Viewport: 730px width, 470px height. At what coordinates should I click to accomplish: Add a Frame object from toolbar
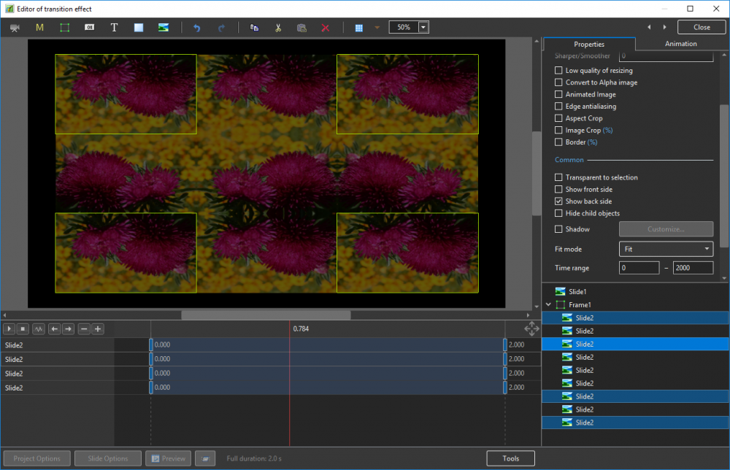[64, 28]
